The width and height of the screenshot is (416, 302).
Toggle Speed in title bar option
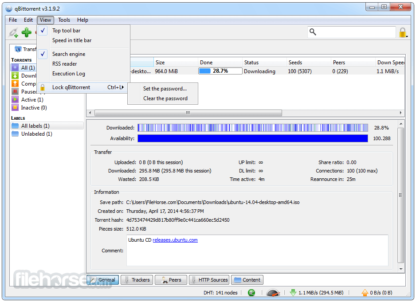83,40
